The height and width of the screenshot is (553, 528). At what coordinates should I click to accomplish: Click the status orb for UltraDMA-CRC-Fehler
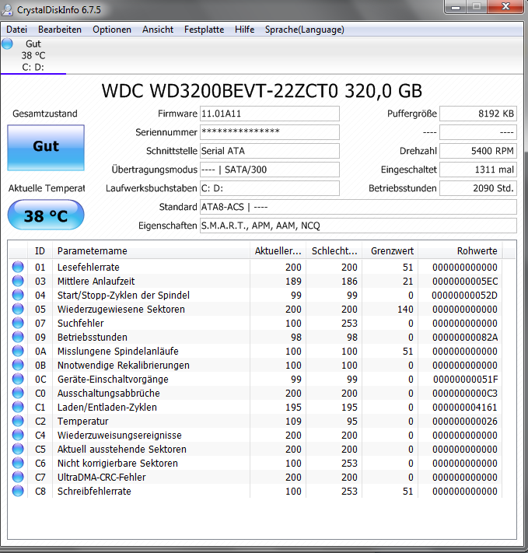click(x=18, y=478)
